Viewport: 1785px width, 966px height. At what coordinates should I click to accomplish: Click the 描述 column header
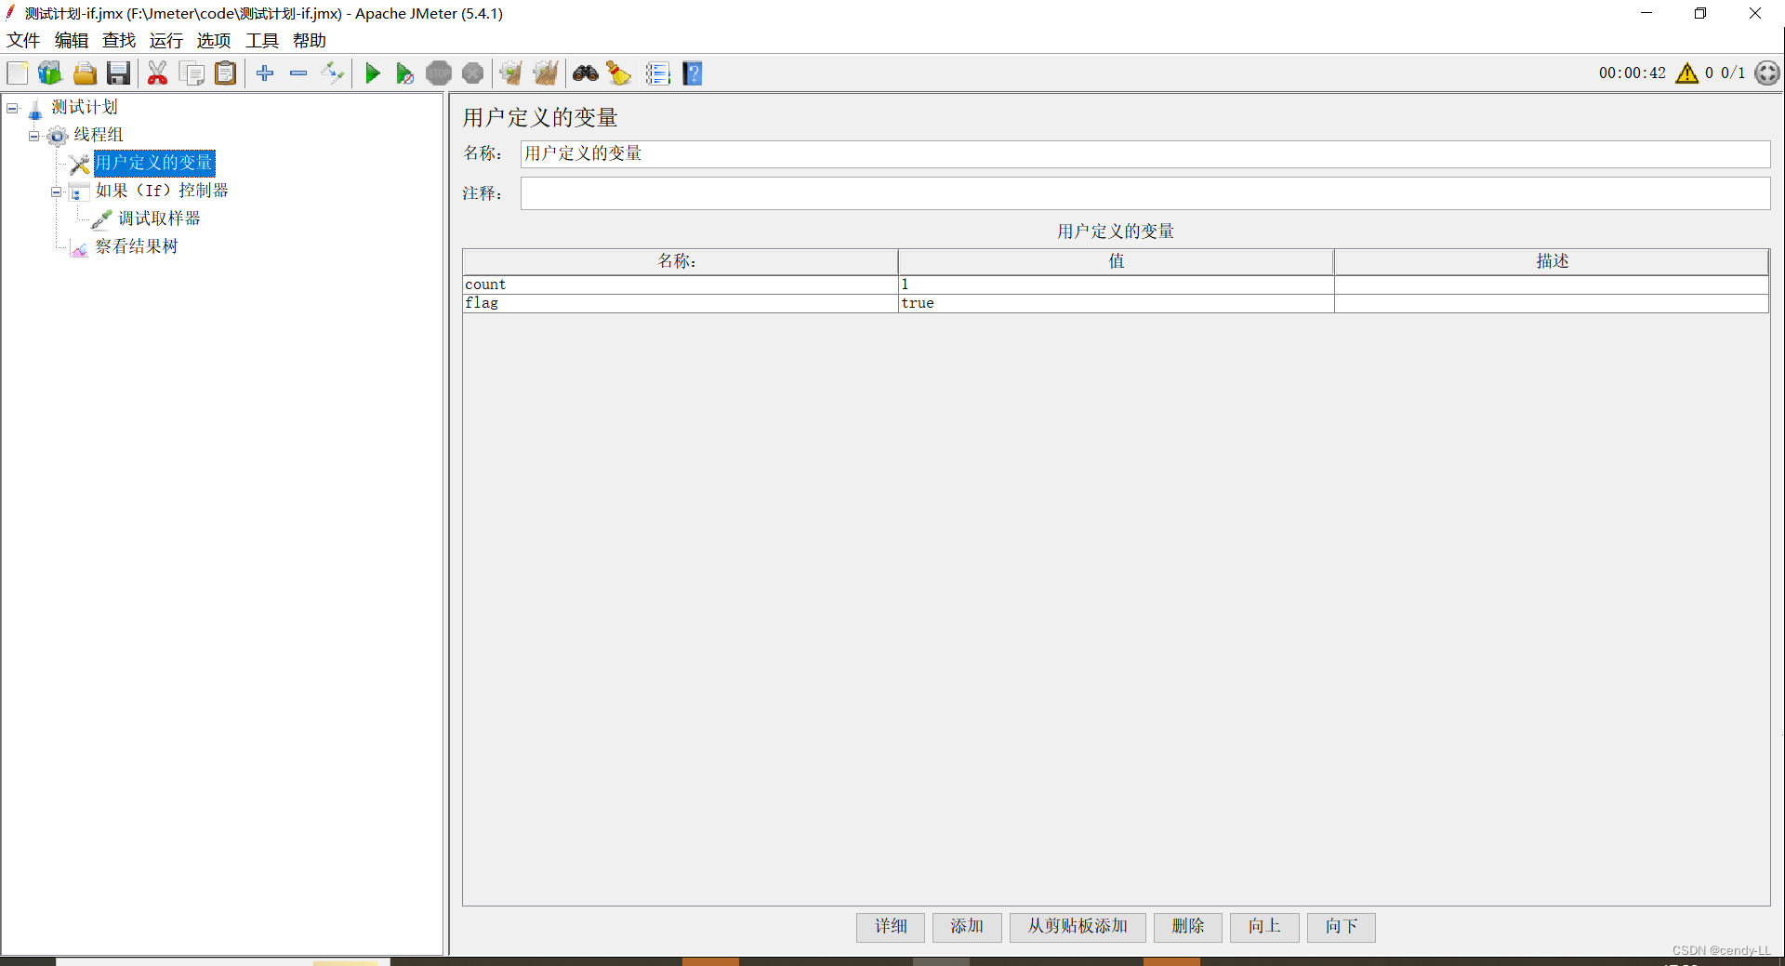click(x=1552, y=261)
